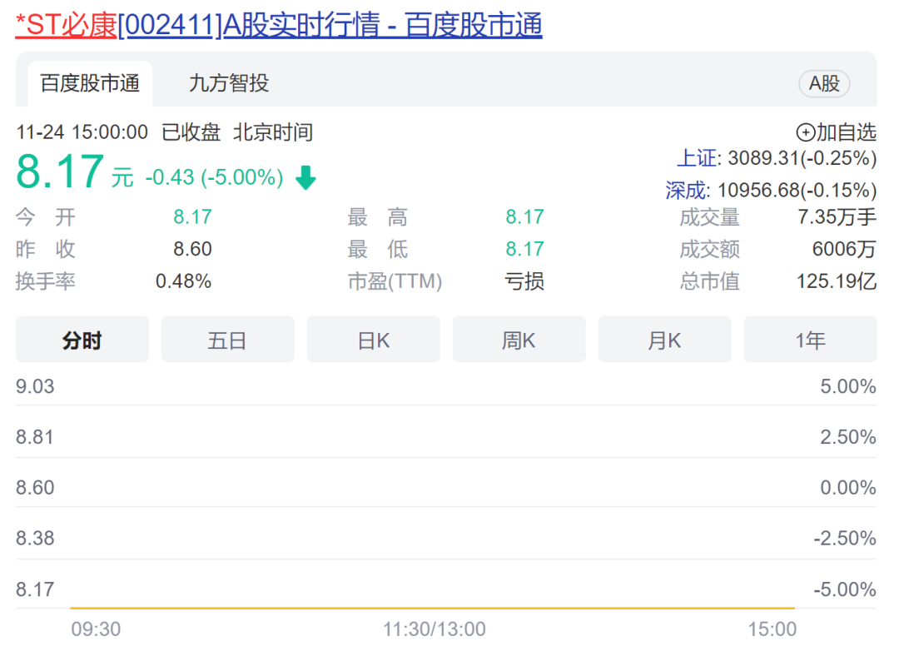Click the 总市值 value 125.19亿

point(837,281)
